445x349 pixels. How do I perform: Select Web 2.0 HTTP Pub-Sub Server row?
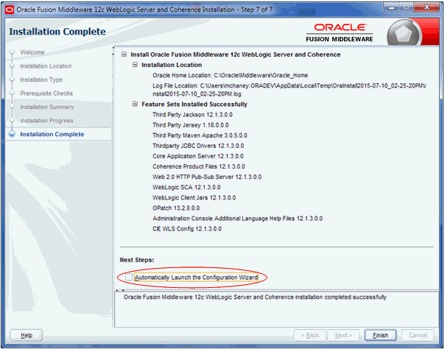[207, 177]
